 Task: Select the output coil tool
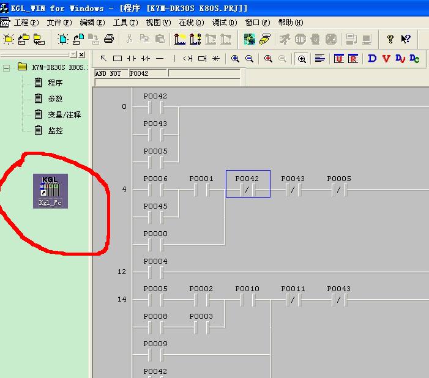coord(187,59)
